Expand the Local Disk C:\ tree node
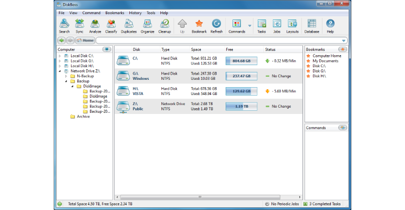 pyautogui.click(x=59, y=56)
